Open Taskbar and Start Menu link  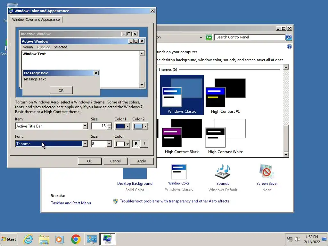coord(71,203)
